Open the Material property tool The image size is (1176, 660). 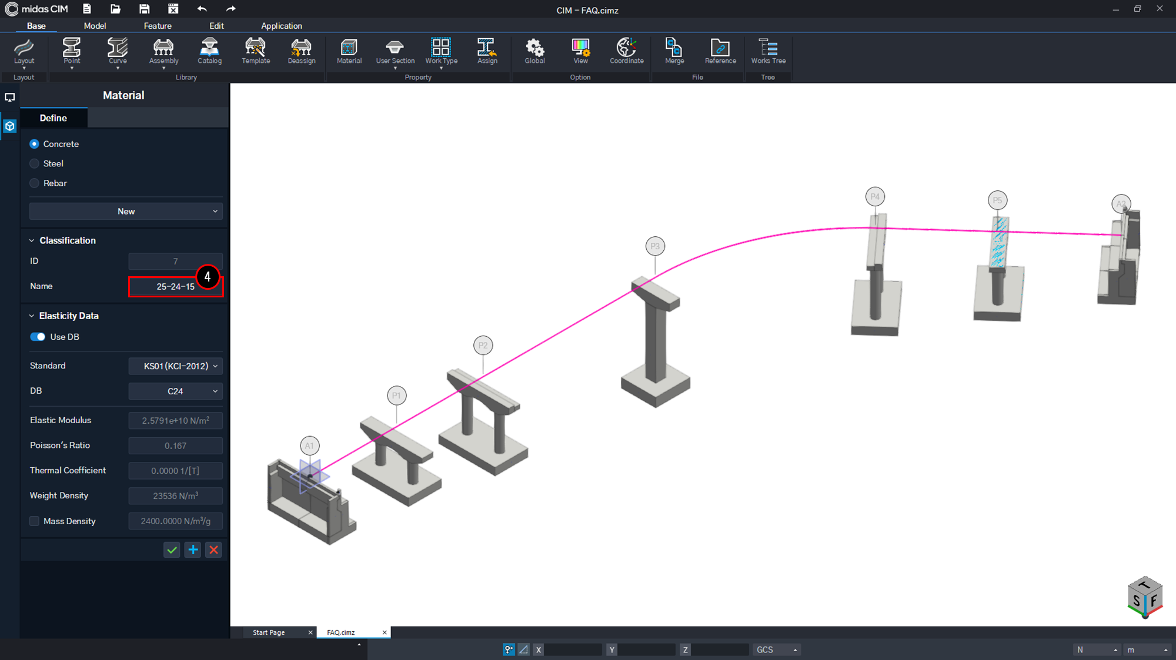tap(349, 52)
